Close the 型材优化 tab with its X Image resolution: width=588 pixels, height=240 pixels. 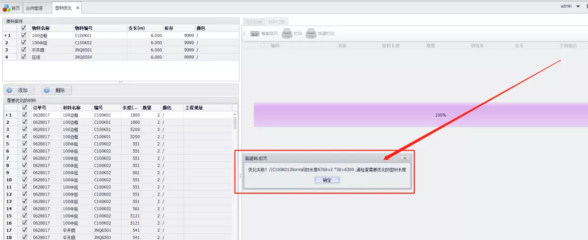(x=77, y=8)
